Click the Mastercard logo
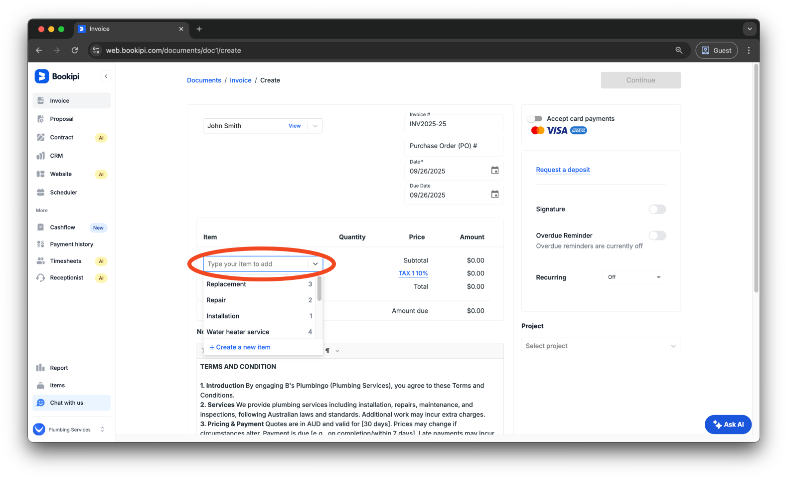788x479 pixels. coord(538,130)
